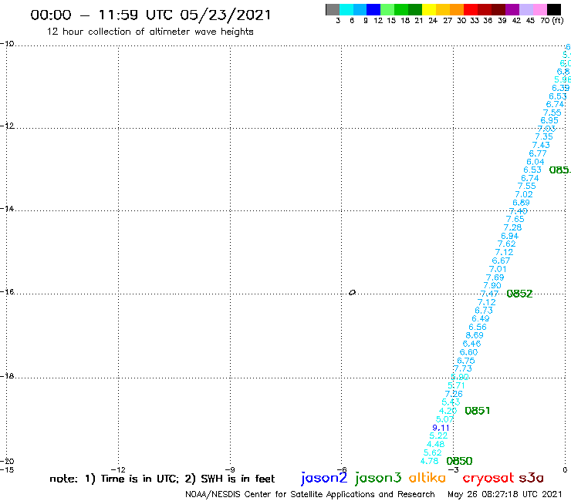571x501 pixels.
Task: Click the 'altika' satellite legend label
Action: pyautogui.click(x=427, y=478)
